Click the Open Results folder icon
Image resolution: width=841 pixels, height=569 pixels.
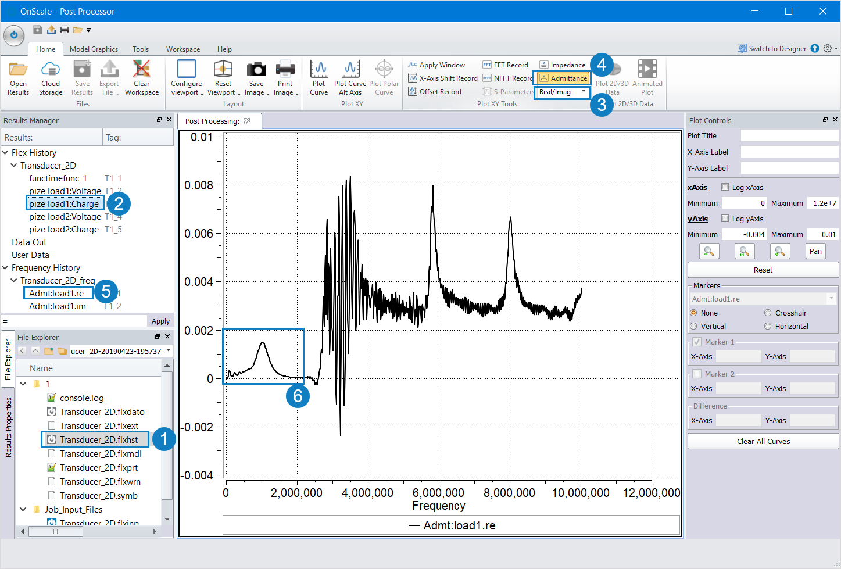click(18, 70)
